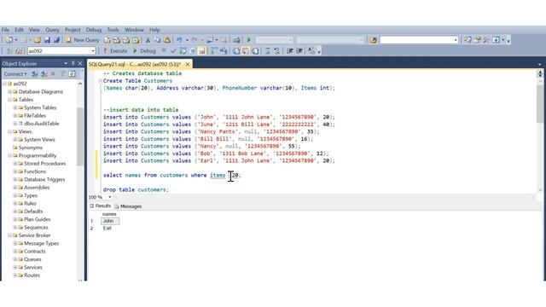Screen dimensions: 546x307
Task: Collapse the as092 database node
Action: click(4, 84)
